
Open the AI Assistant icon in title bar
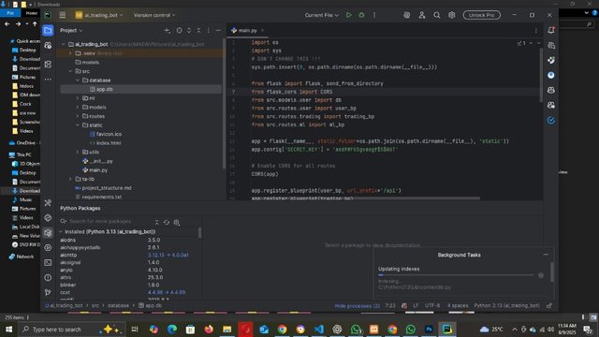(407, 15)
